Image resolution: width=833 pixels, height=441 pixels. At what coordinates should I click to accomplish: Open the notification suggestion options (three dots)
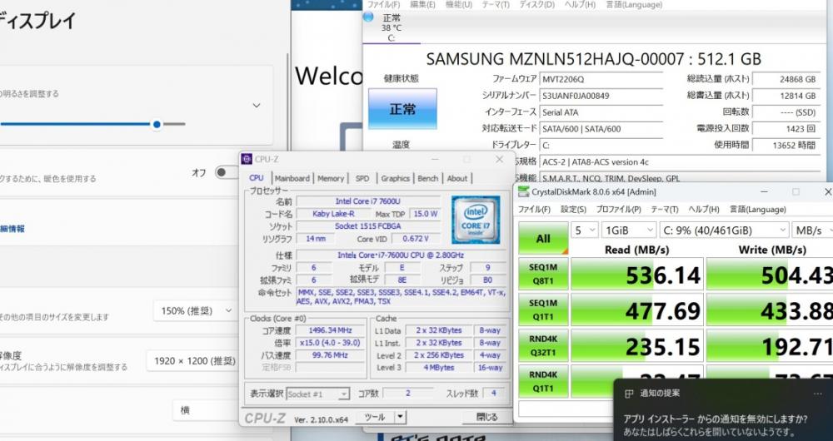pyautogui.click(x=818, y=394)
